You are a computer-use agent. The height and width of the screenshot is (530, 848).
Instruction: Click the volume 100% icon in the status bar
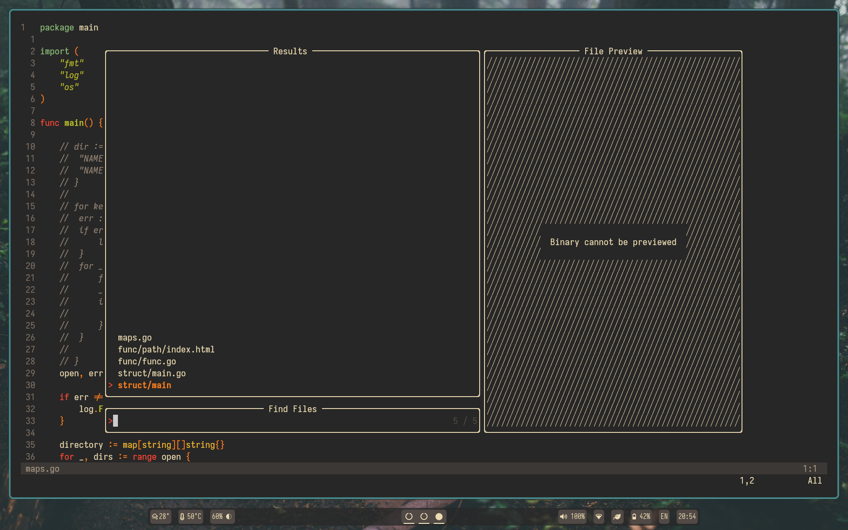(572, 516)
